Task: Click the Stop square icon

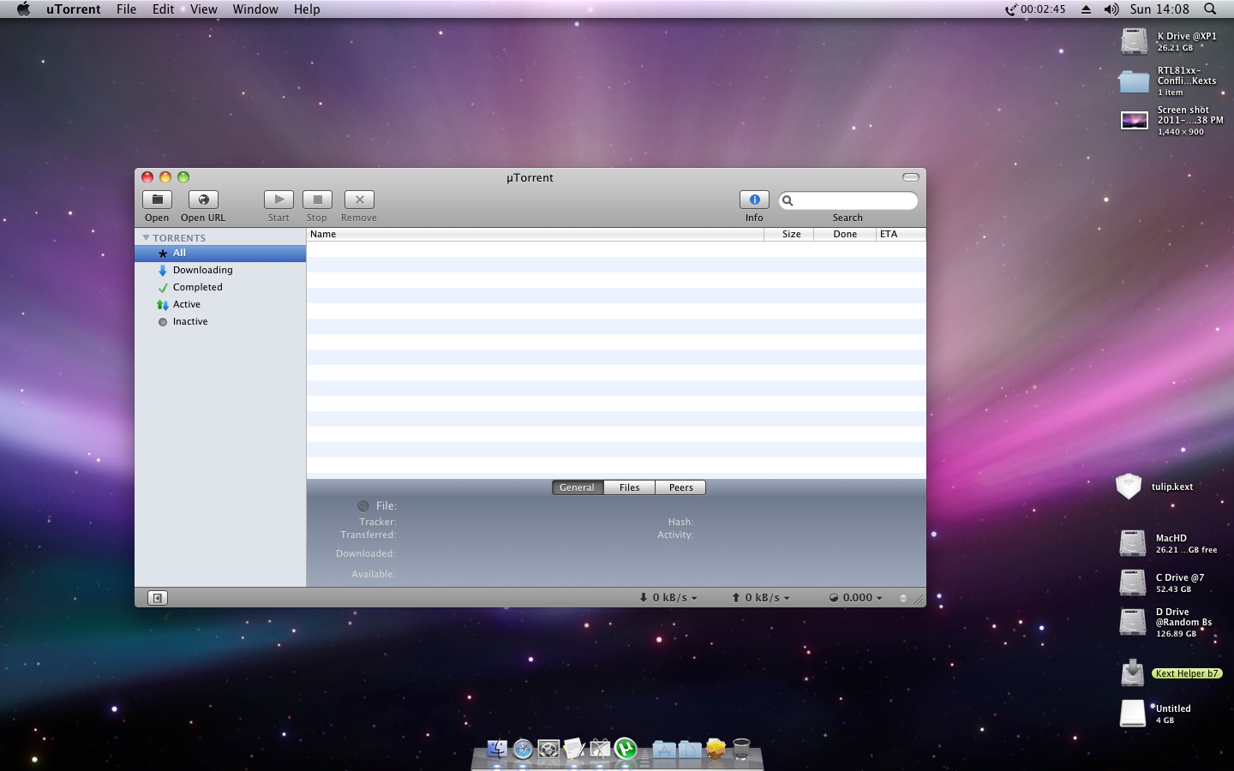Action: [317, 200]
